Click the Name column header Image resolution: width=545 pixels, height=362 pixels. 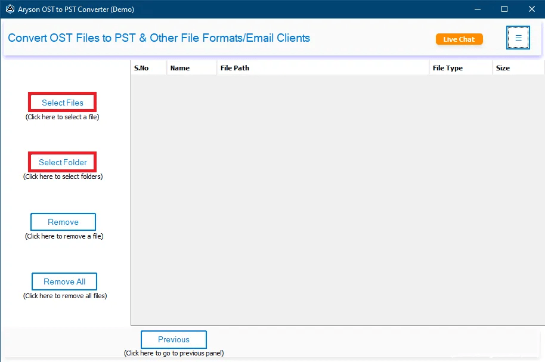[x=179, y=67]
